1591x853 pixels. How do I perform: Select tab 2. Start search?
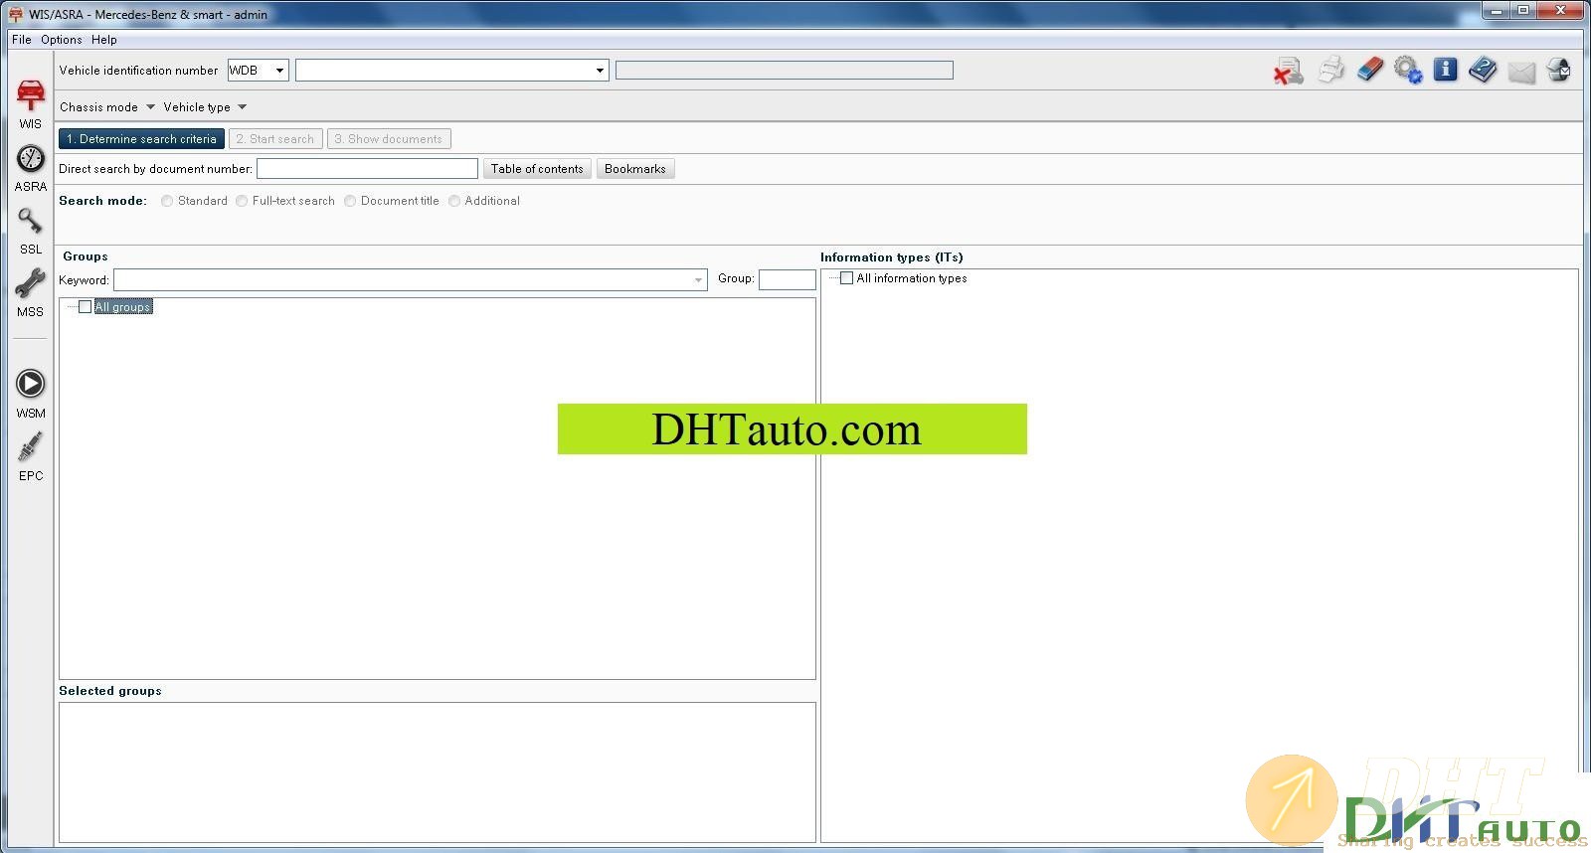click(275, 139)
